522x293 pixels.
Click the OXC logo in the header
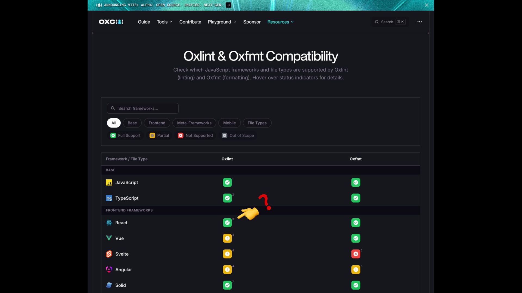(x=111, y=22)
